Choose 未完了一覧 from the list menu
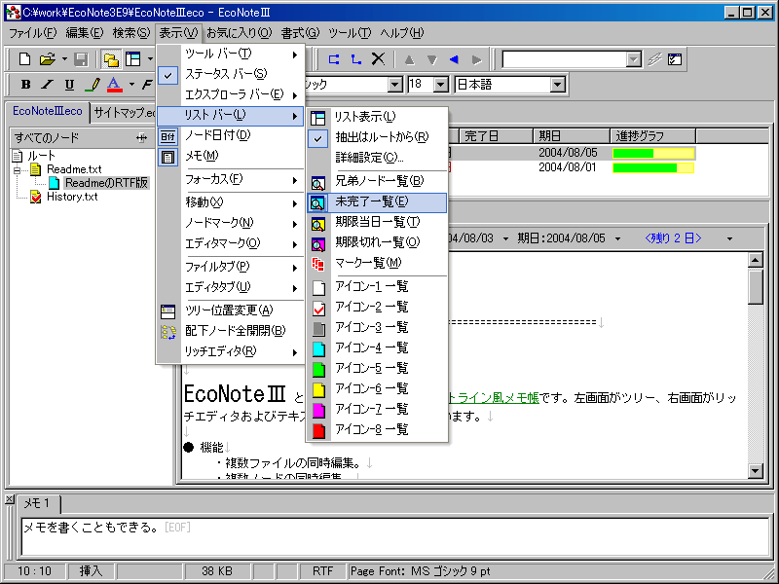The height and width of the screenshot is (584, 779). coord(377,201)
